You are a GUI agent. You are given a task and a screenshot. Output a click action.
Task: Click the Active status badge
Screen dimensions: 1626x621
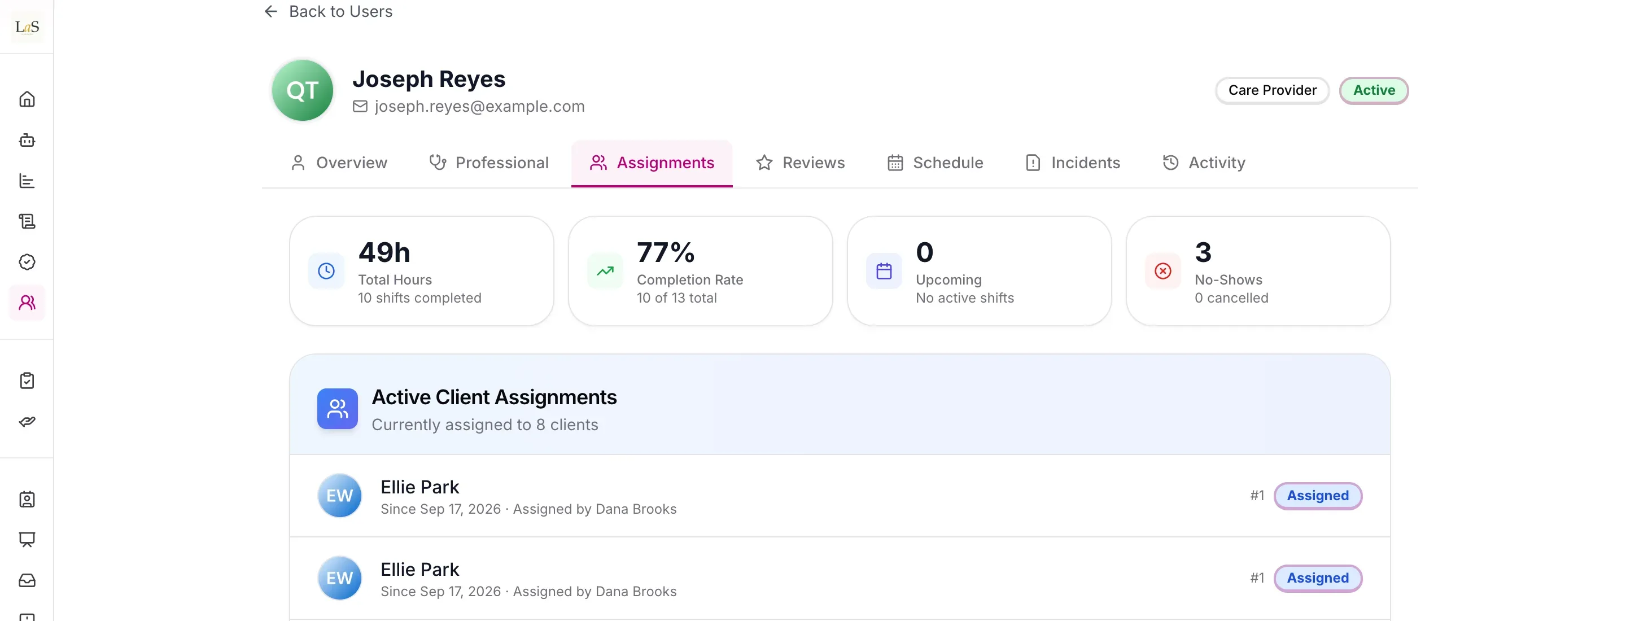pos(1374,90)
